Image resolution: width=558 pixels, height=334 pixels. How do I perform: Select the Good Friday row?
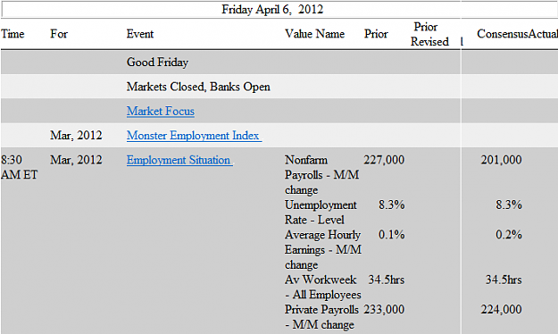(x=279, y=62)
